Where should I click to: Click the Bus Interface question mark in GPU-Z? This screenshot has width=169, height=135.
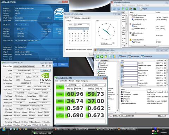tap(50, 90)
